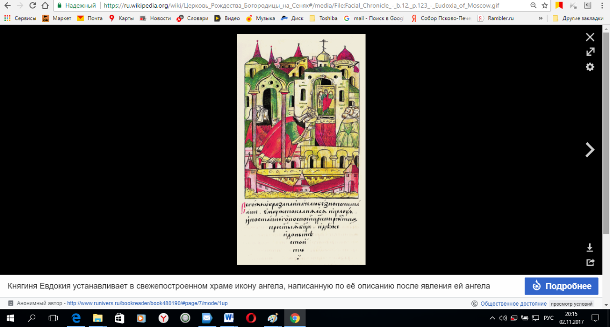610x327 pixels.
Task: Open the Chrome home page
Action: [x=45, y=6]
